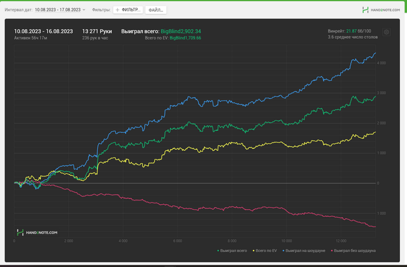The image size is (407, 267).
Task: Click the plus icon in ФИЛЬТР button
Action: 117,10
